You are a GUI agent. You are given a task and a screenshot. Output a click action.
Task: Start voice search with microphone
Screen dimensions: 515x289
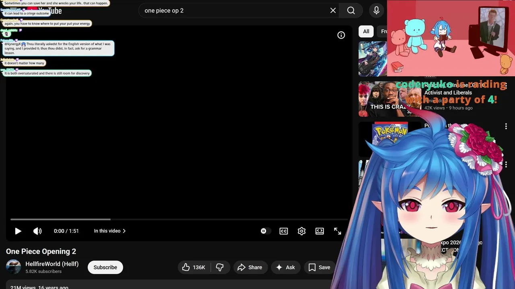(x=377, y=10)
